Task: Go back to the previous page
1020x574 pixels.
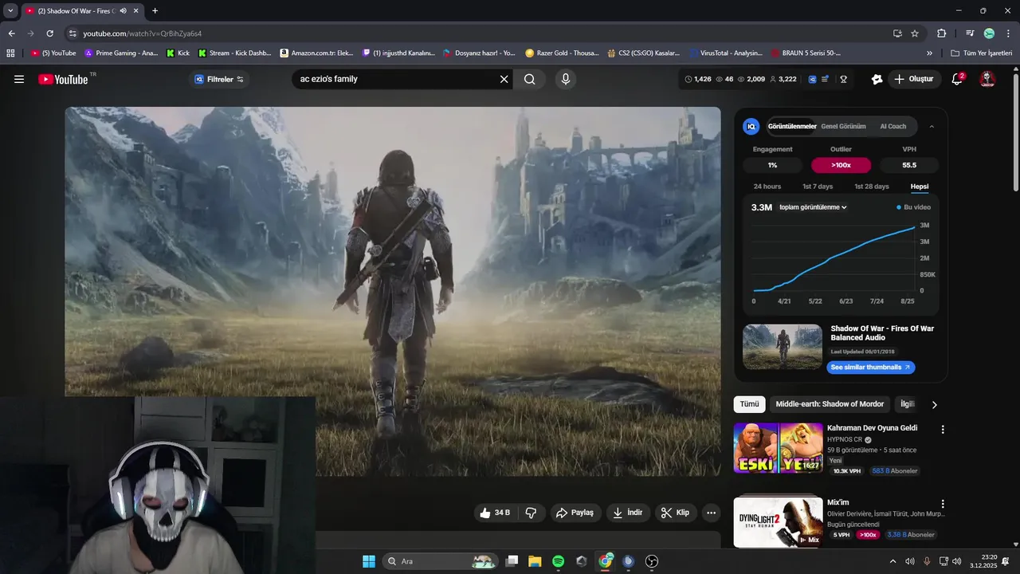Action: click(11, 33)
